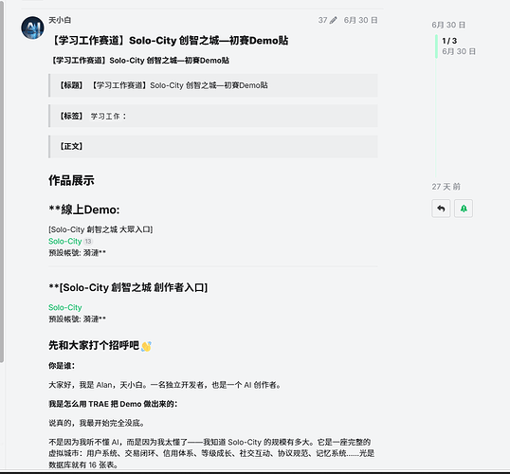Select the **線上Demo: heading

[84, 210]
